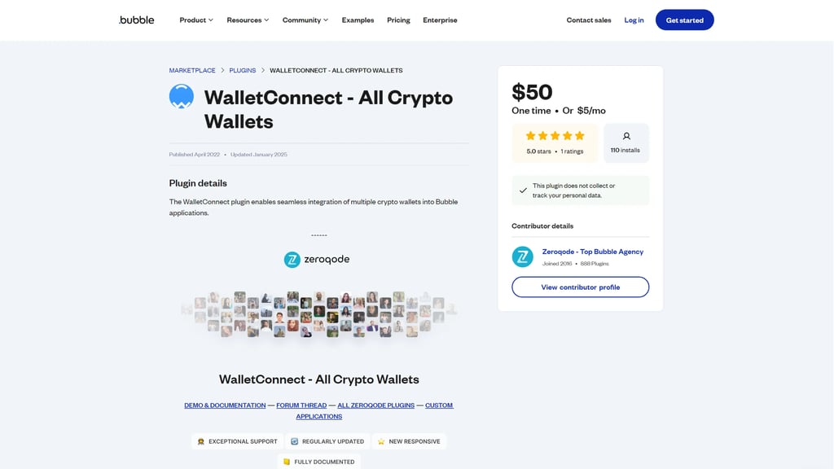Click the New Responsive star badge
The width and height of the screenshot is (834, 469).
(x=409, y=441)
